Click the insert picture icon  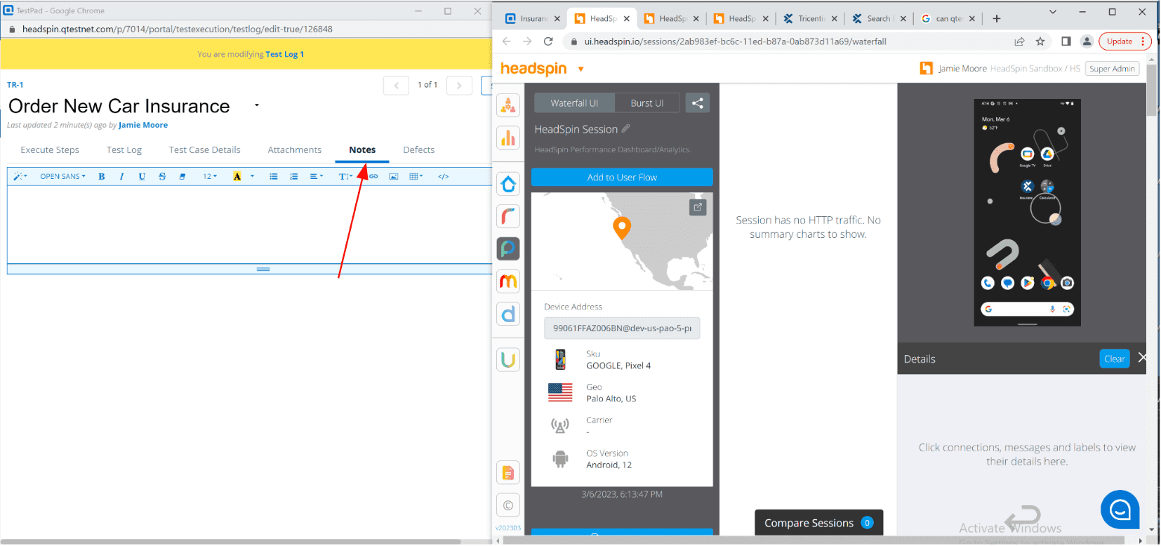pyautogui.click(x=394, y=177)
